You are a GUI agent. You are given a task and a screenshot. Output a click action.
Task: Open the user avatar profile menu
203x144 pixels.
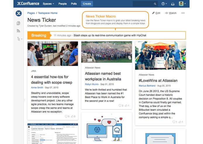click(182, 4)
